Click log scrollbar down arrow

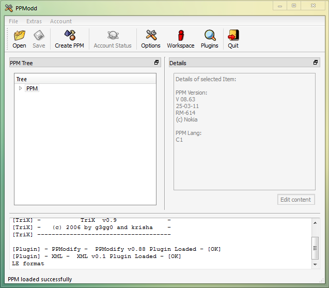(x=315, y=264)
